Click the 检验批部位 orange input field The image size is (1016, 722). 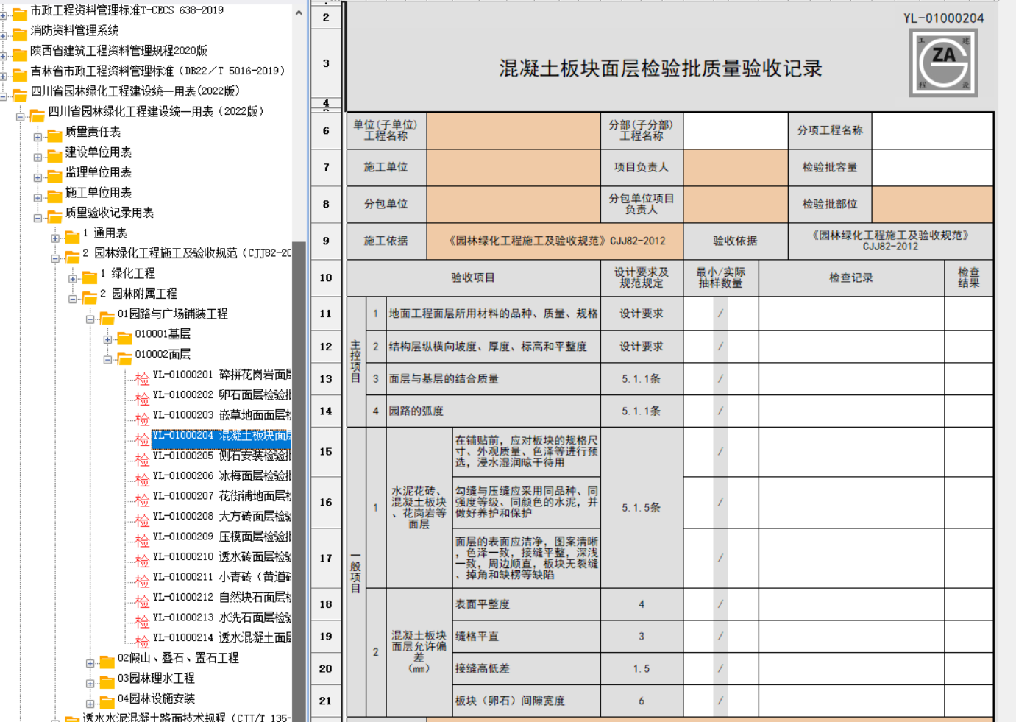(x=932, y=205)
